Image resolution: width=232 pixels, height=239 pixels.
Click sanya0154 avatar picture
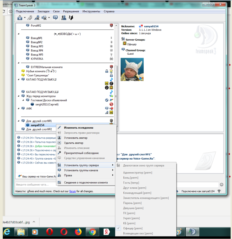pos(132,69)
